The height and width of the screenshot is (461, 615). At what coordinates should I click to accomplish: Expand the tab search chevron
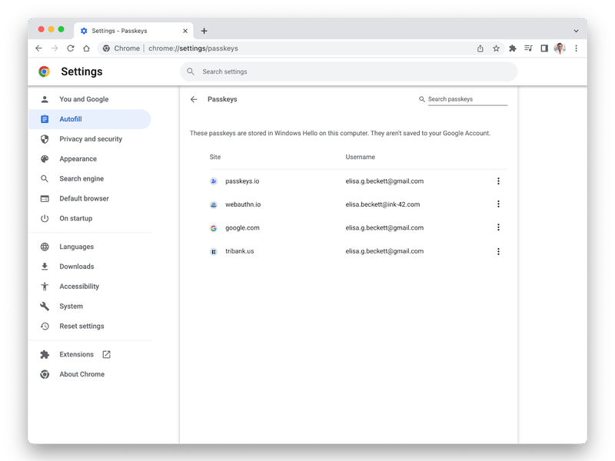click(576, 31)
